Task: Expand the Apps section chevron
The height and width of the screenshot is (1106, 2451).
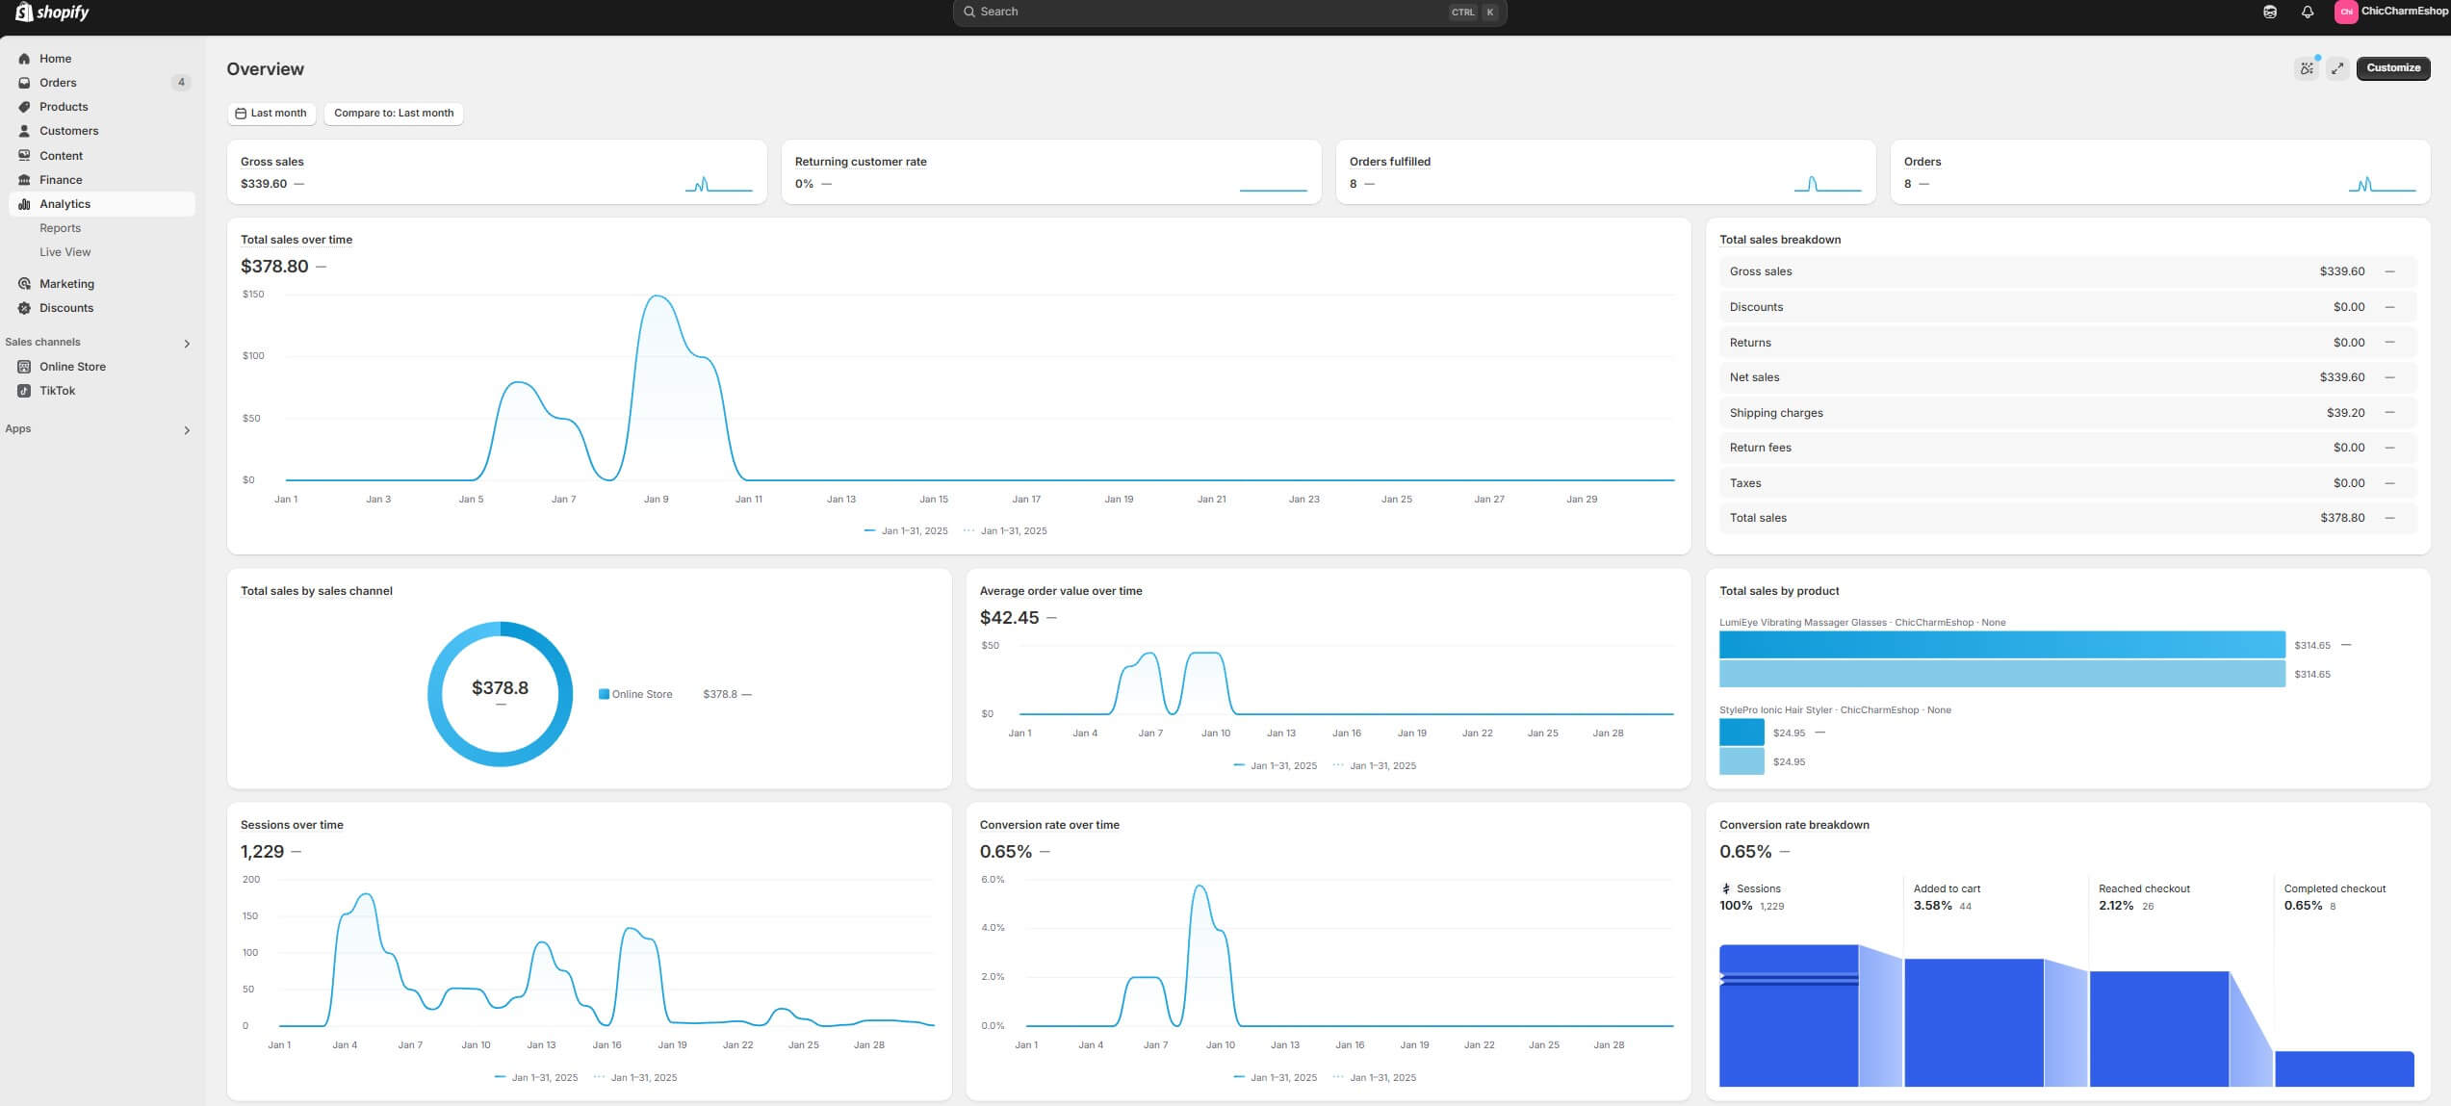Action: pos(187,430)
